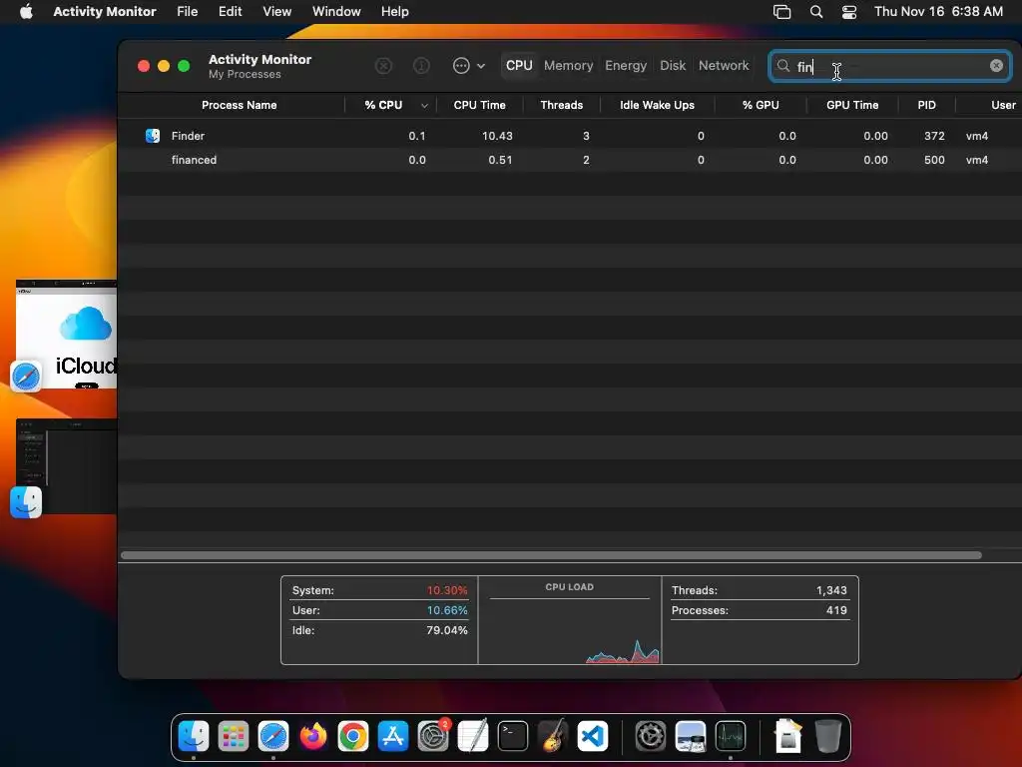
Task: Click the stop process (X) toolbar icon
Action: 383,66
